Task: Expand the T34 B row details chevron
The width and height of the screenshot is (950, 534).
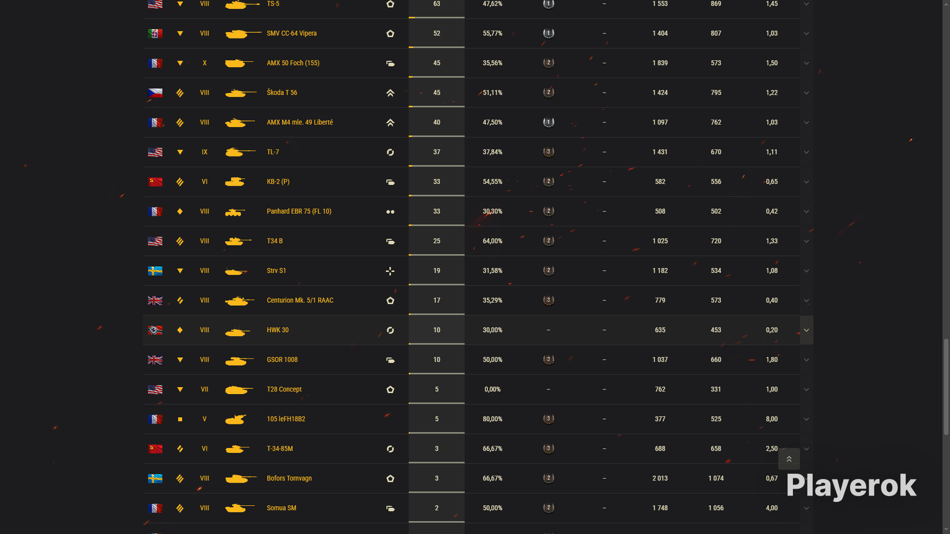Action: click(x=806, y=241)
